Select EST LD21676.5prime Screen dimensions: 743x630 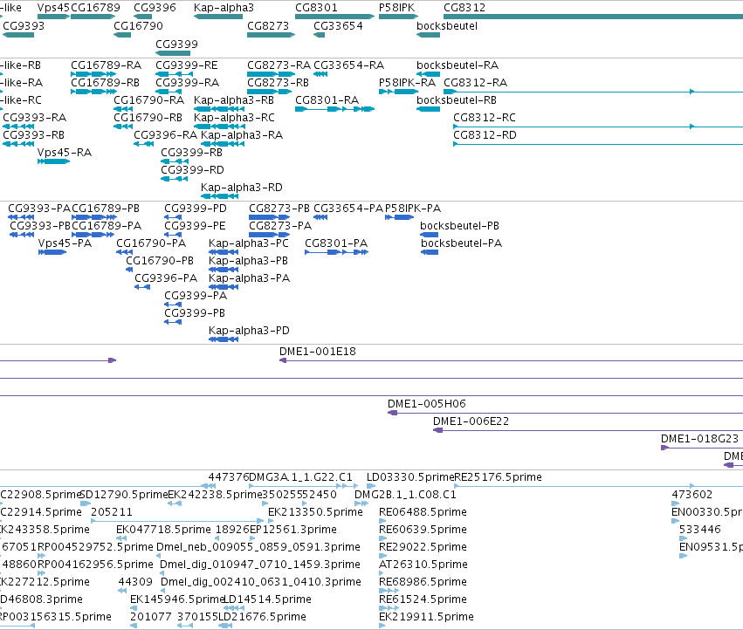[225, 626]
